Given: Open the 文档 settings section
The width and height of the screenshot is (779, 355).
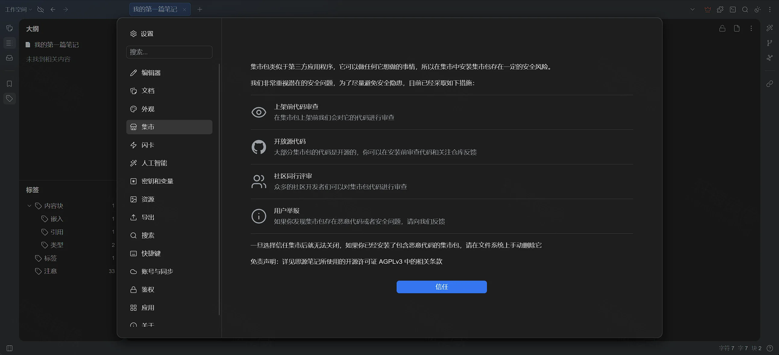Looking at the screenshot, I should pyautogui.click(x=169, y=91).
